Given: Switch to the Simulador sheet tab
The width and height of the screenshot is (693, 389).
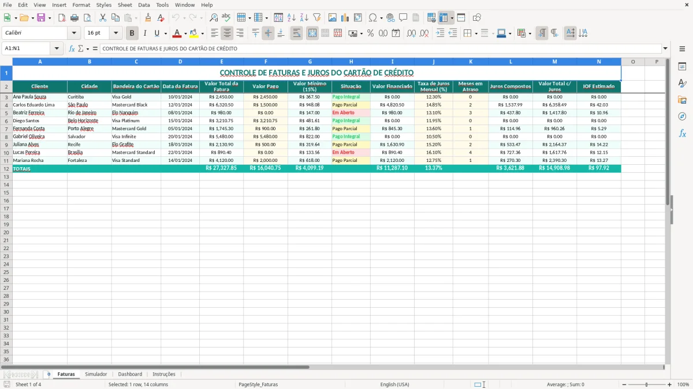Looking at the screenshot, I should (96, 374).
